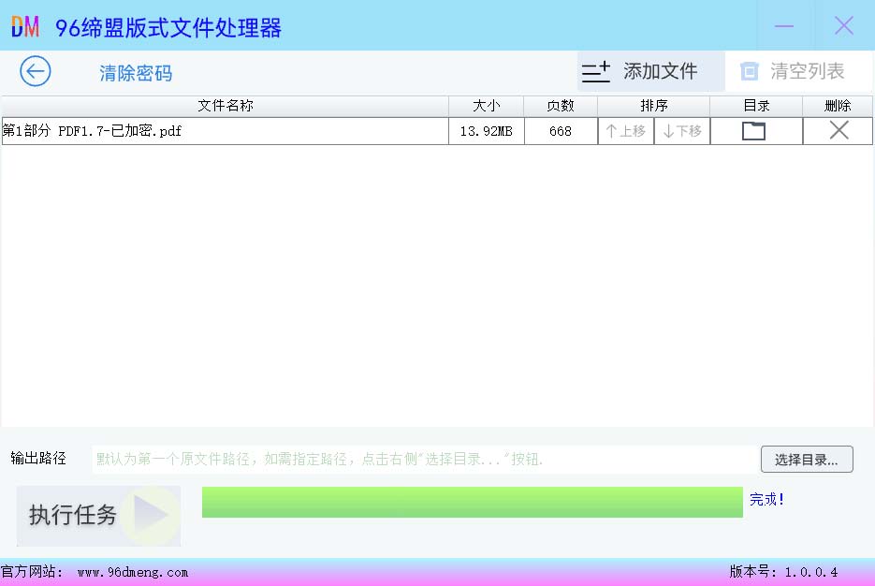Click the 页数 column header
The image size is (875, 586).
tap(560, 106)
